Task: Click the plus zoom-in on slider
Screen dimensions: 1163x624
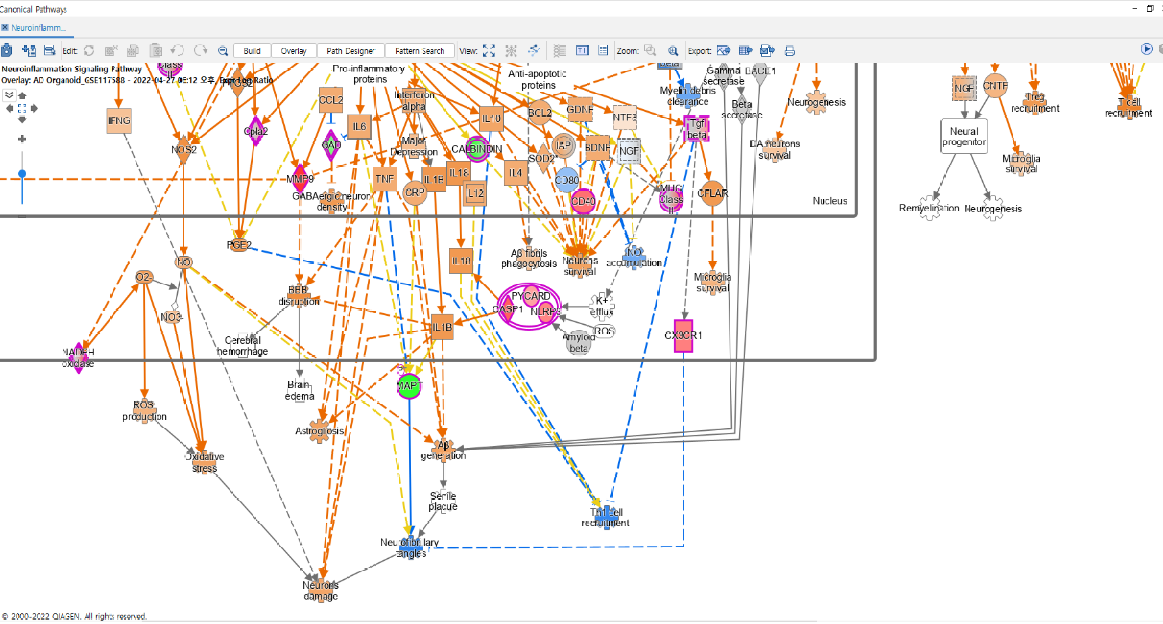Action: coord(22,138)
